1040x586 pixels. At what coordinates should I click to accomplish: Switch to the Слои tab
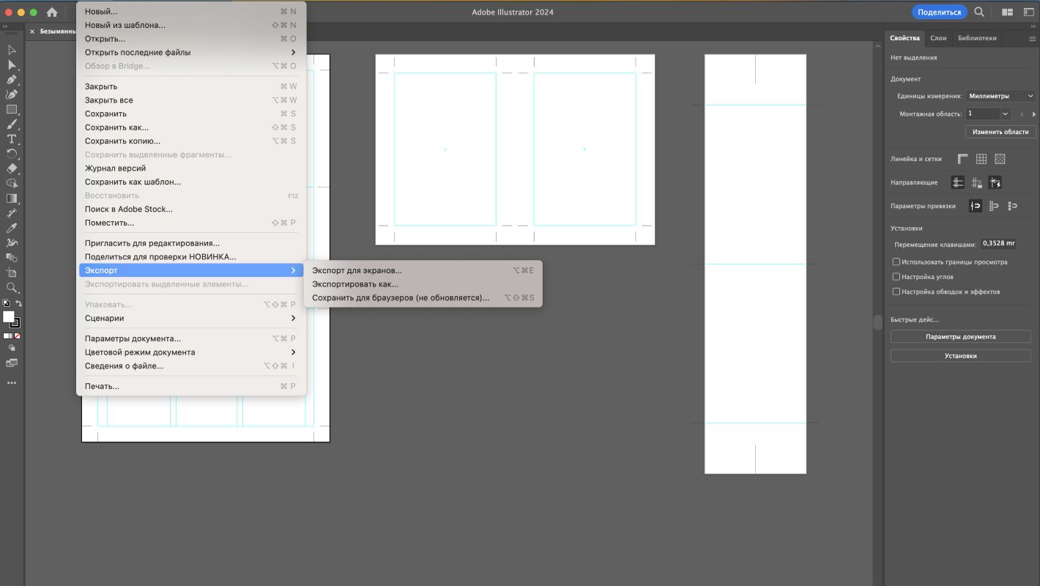pos(938,38)
